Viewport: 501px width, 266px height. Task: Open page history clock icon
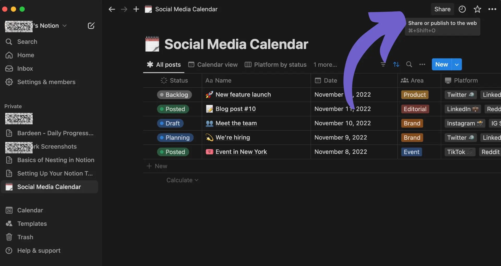point(462,9)
